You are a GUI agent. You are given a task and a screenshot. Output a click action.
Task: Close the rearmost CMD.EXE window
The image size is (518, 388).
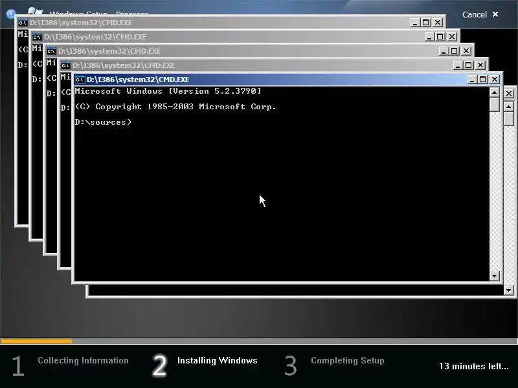tap(438, 23)
